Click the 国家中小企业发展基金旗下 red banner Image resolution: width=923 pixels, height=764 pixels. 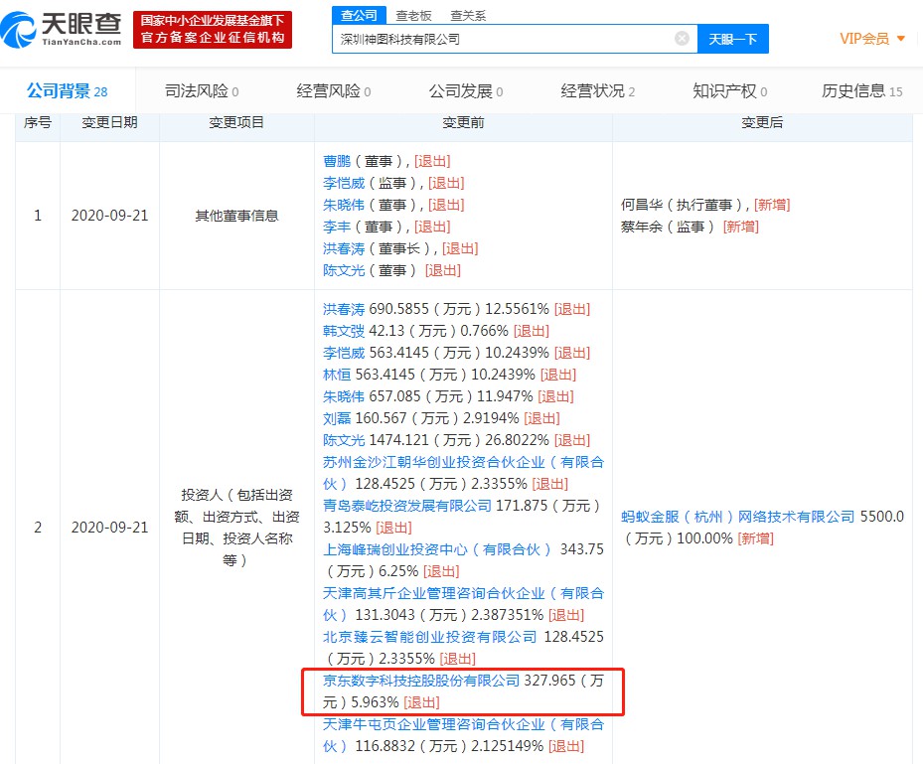click(x=213, y=30)
